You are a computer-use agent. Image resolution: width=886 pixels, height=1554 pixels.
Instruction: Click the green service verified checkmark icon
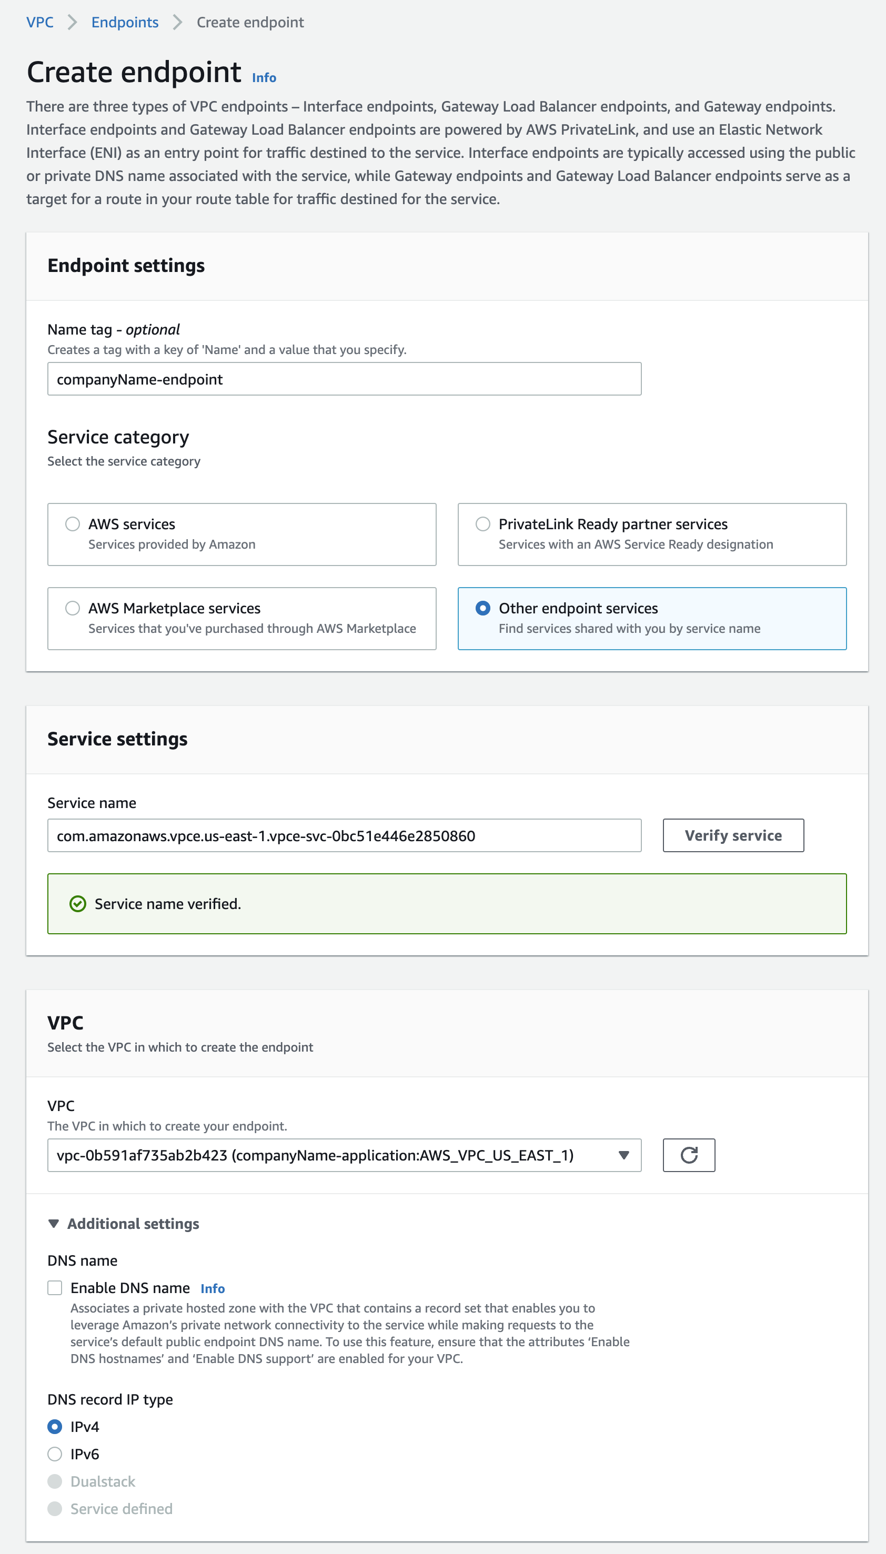pyautogui.click(x=78, y=904)
